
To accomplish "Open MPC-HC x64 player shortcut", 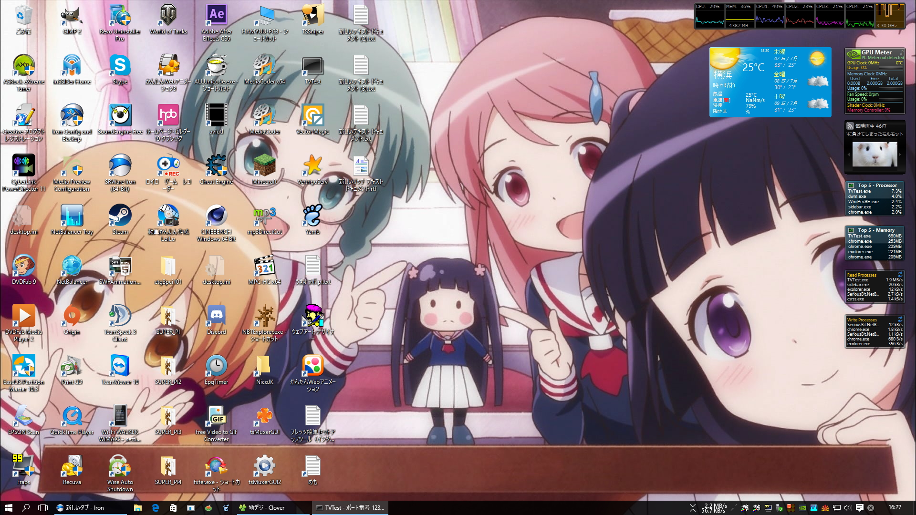I will tap(264, 266).
